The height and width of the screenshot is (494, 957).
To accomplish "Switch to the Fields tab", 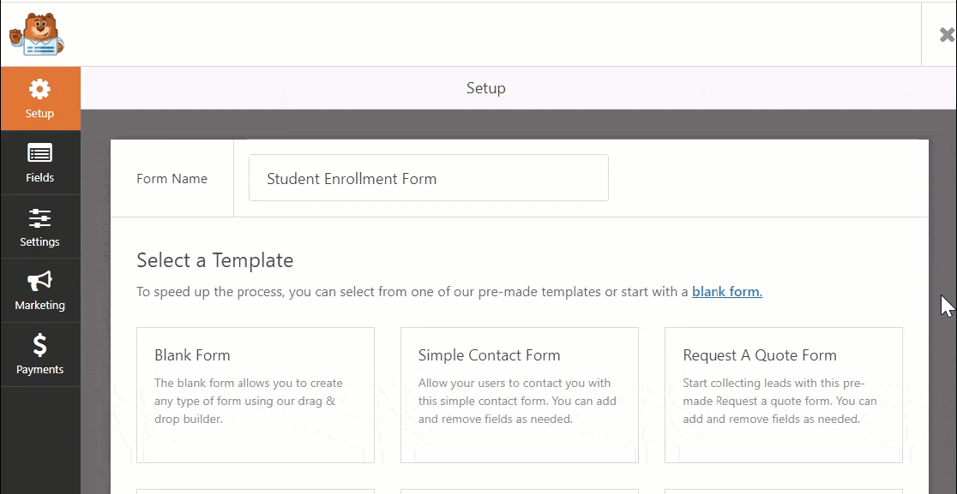I will tap(39, 163).
